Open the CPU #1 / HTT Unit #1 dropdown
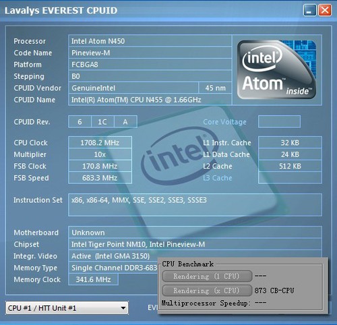The image size is (337, 325). (x=67, y=308)
